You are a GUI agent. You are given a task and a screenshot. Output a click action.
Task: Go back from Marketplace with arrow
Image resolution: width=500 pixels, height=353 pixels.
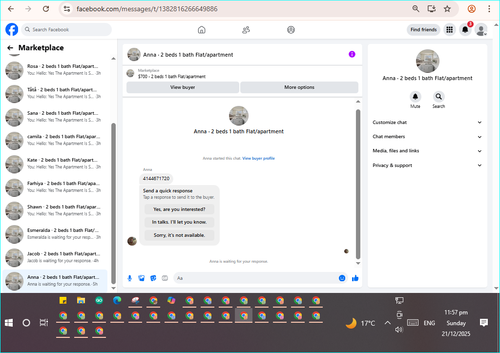(10, 48)
